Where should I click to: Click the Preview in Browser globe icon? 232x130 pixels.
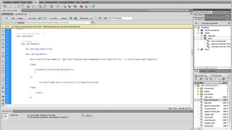(76, 18)
